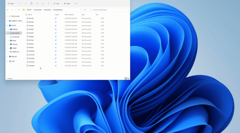Image resolution: width=240 pixels, height=133 pixels.
Task: Expand the Linux tree node
Action: pyautogui.click(x=7, y=61)
